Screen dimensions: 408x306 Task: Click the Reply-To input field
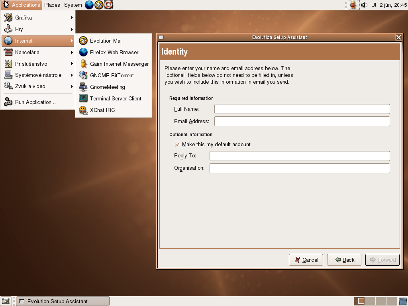300,156
